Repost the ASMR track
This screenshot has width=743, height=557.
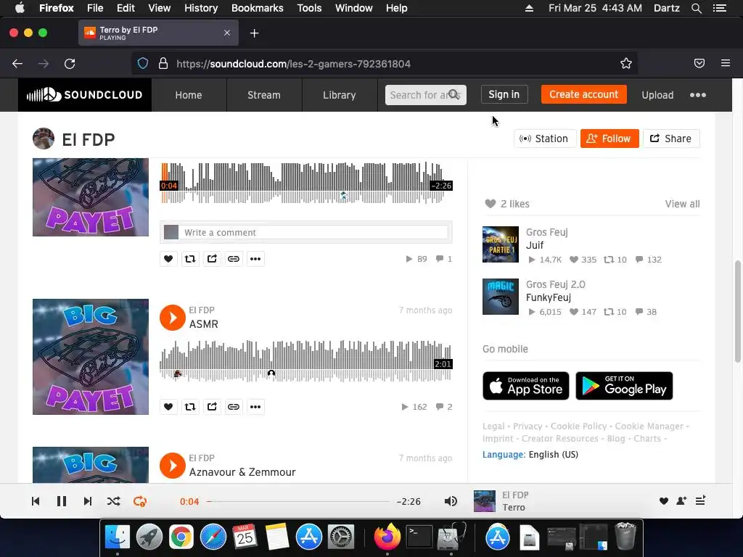[190, 406]
